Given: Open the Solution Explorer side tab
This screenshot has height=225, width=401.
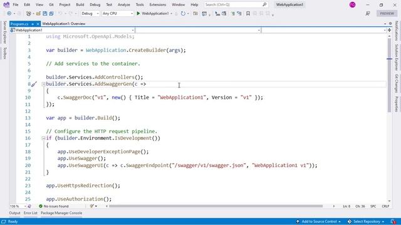Looking at the screenshot, I should (397, 57).
